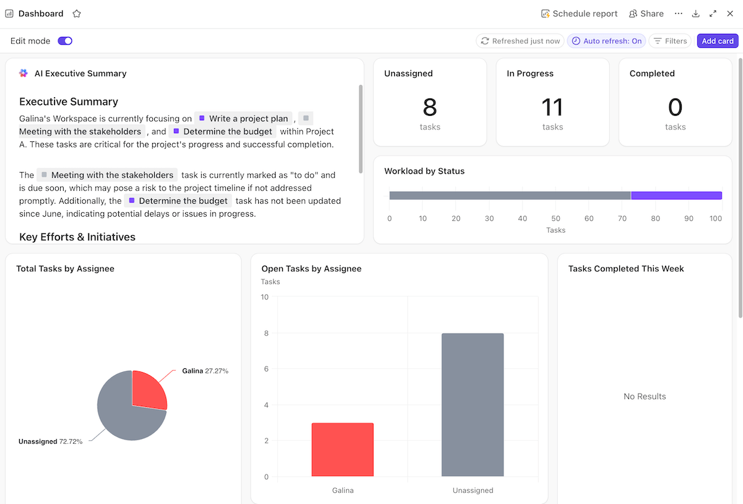Click the dashboard grid icon beside the title
This screenshot has width=743, height=504.
tap(9, 13)
